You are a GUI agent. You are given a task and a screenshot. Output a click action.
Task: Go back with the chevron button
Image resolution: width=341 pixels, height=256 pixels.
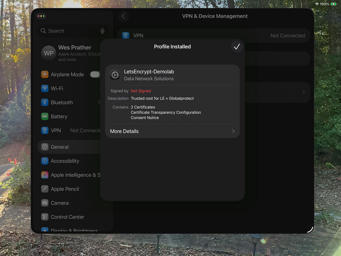click(123, 16)
